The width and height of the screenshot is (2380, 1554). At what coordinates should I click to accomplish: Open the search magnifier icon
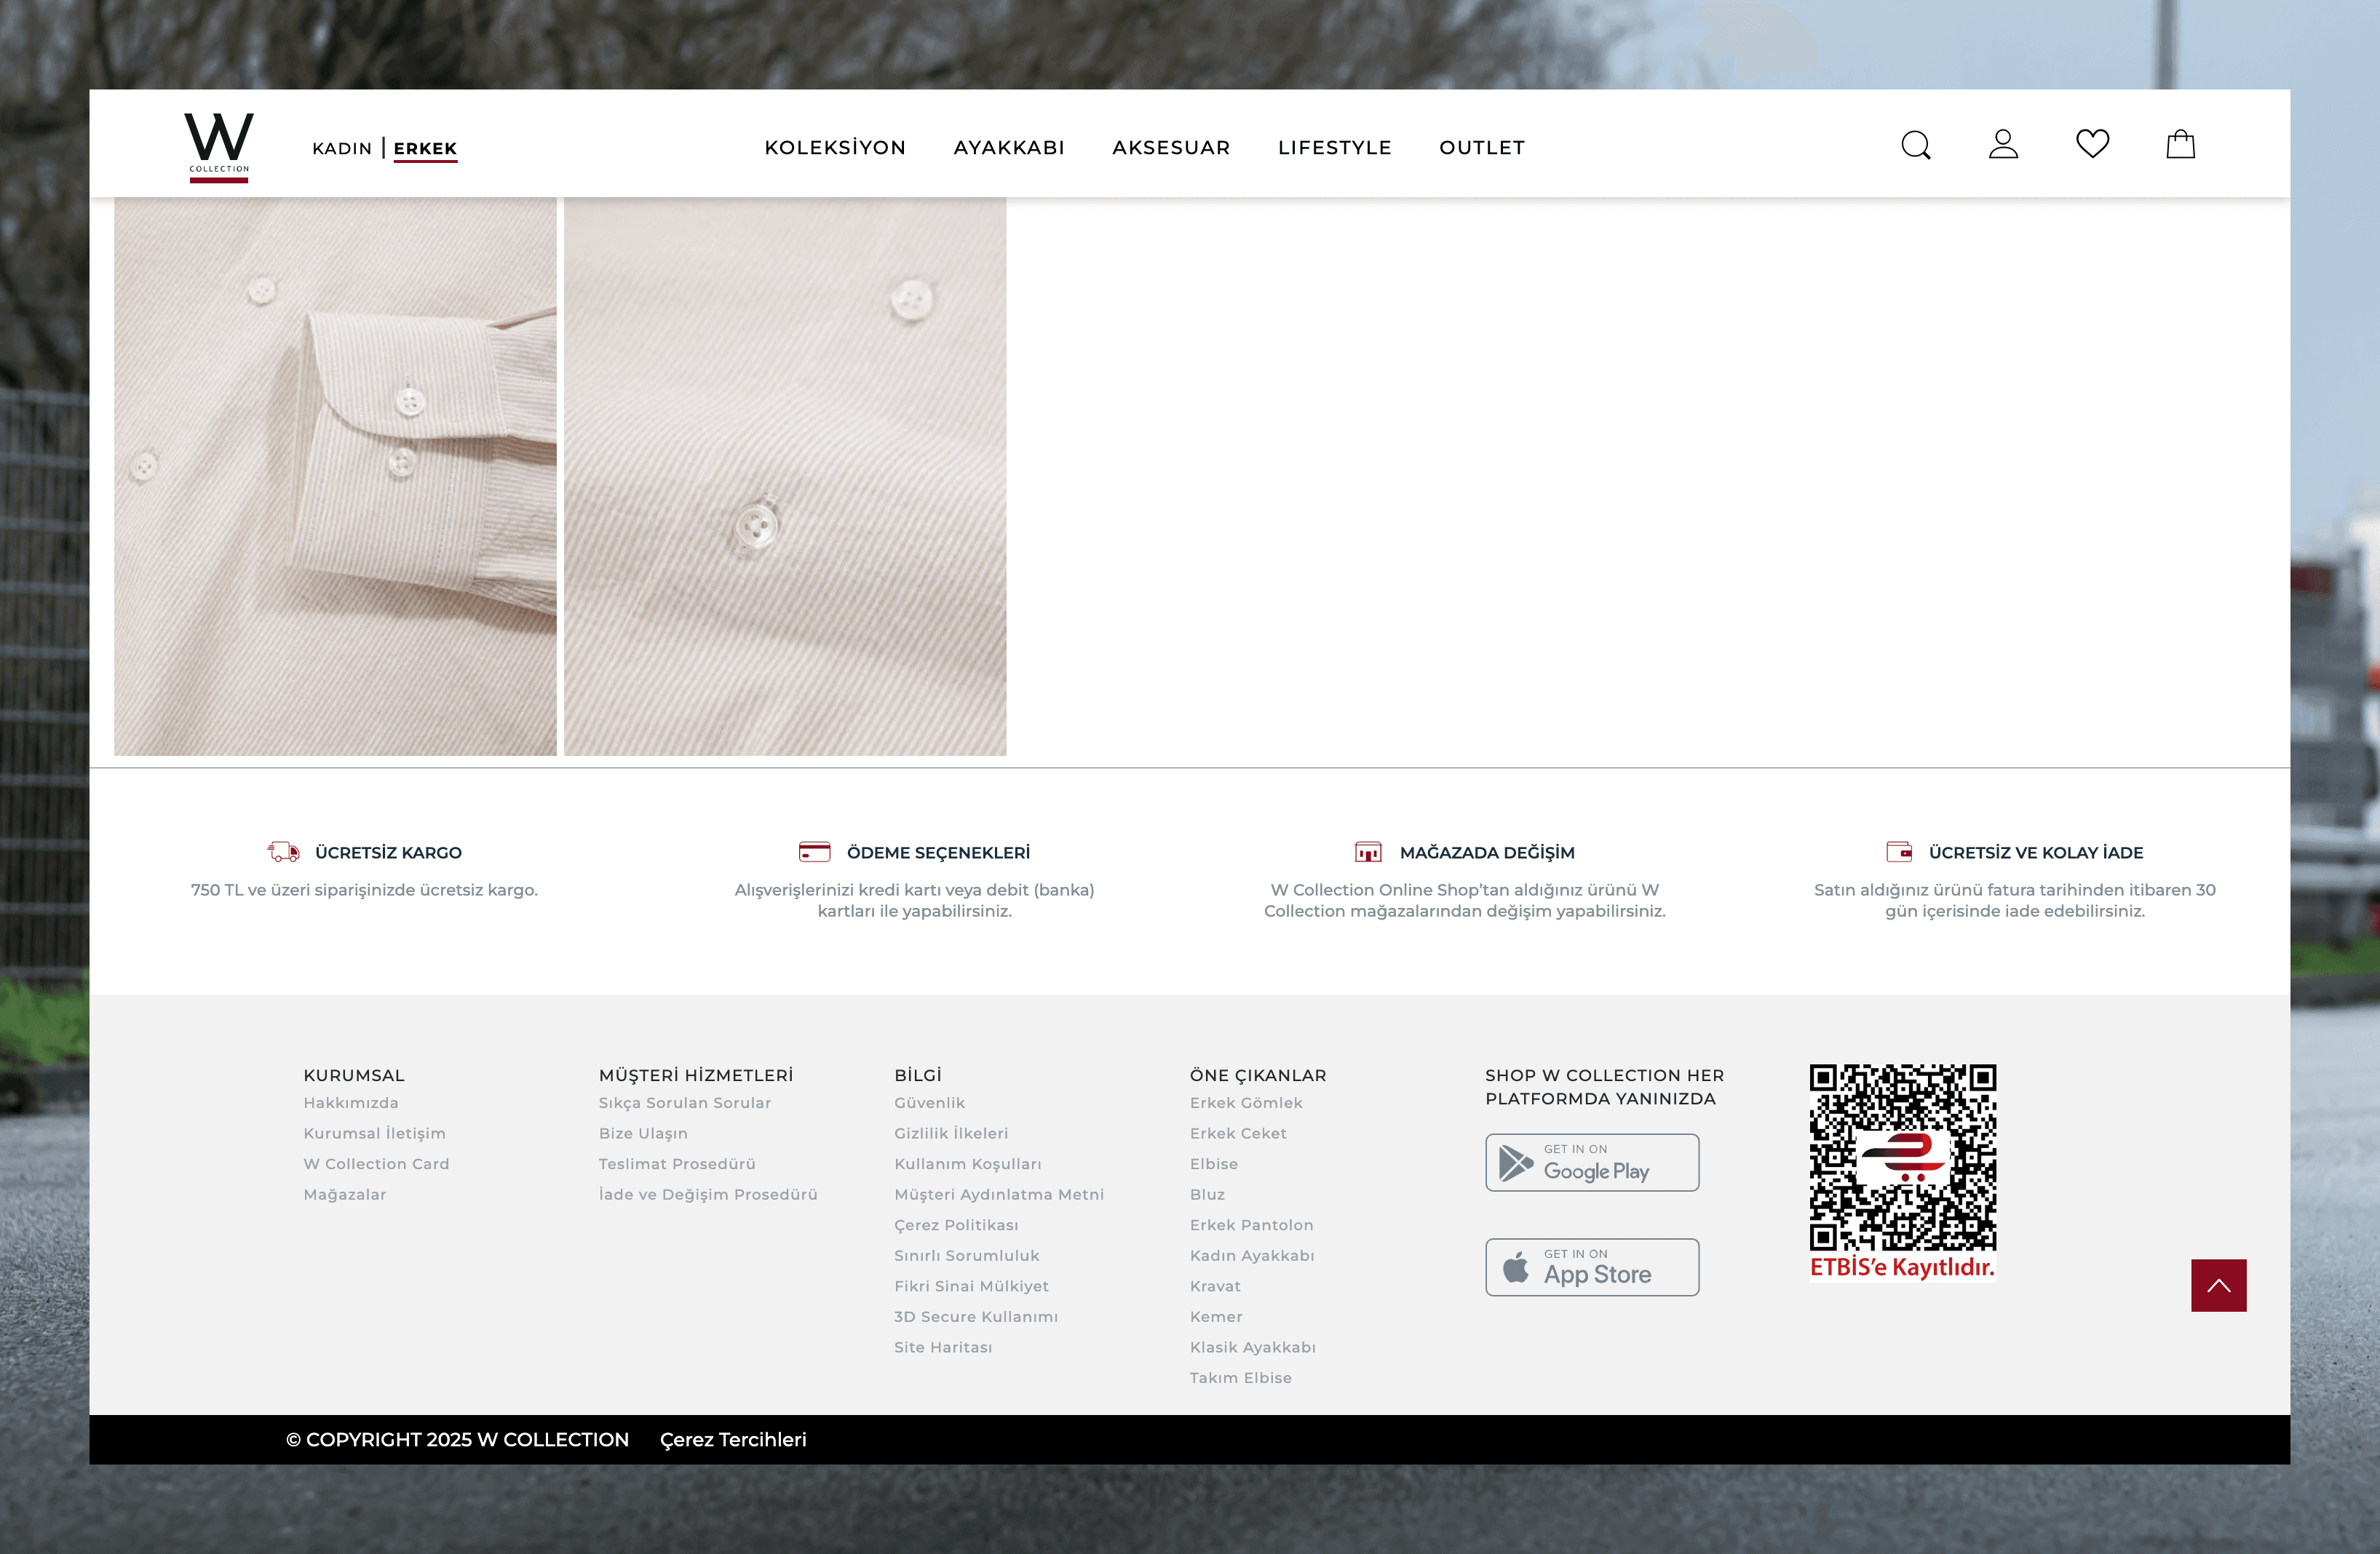point(1915,146)
